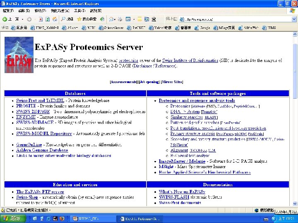Image resolution: width=298 pixels, height=223 pixels.
Task: Click the ExPASy mountain logo image
Action: click(19, 55)
